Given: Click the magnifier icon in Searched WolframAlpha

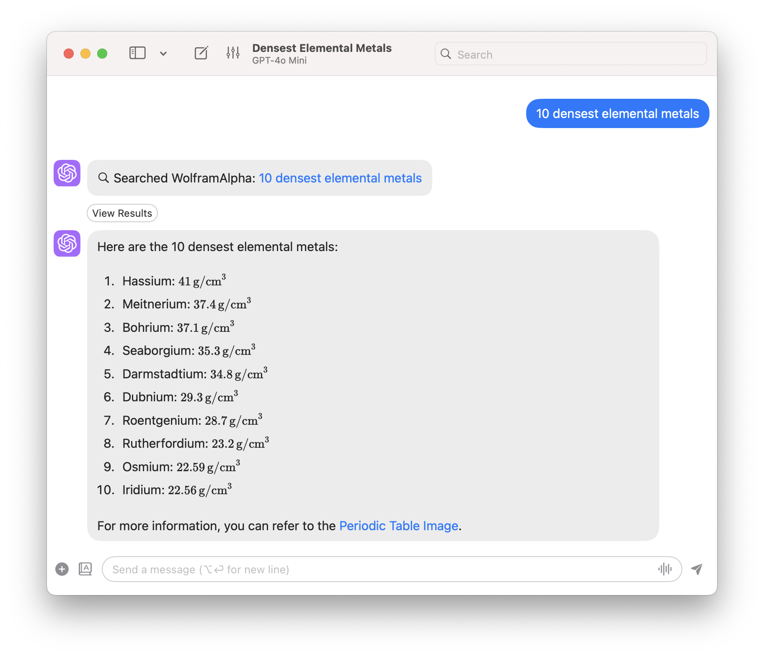Looking at the screenshot, I should 103,178.
